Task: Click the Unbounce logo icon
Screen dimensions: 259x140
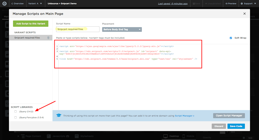Action: pos(4,3)
